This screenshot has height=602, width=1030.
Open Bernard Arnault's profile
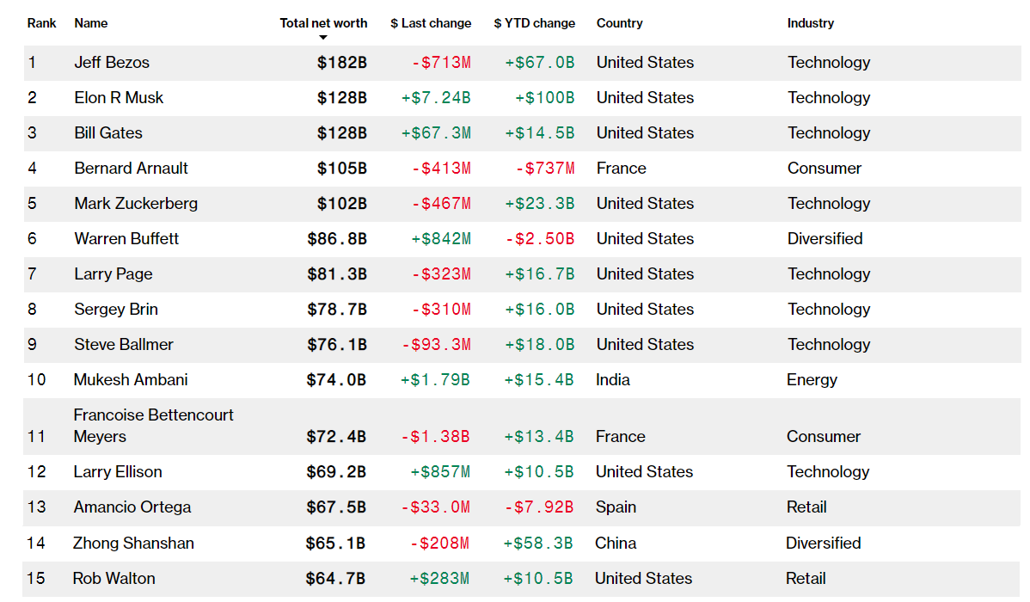131,169
